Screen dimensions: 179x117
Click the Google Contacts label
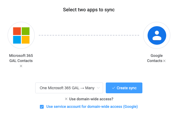[x=155, y=58]
